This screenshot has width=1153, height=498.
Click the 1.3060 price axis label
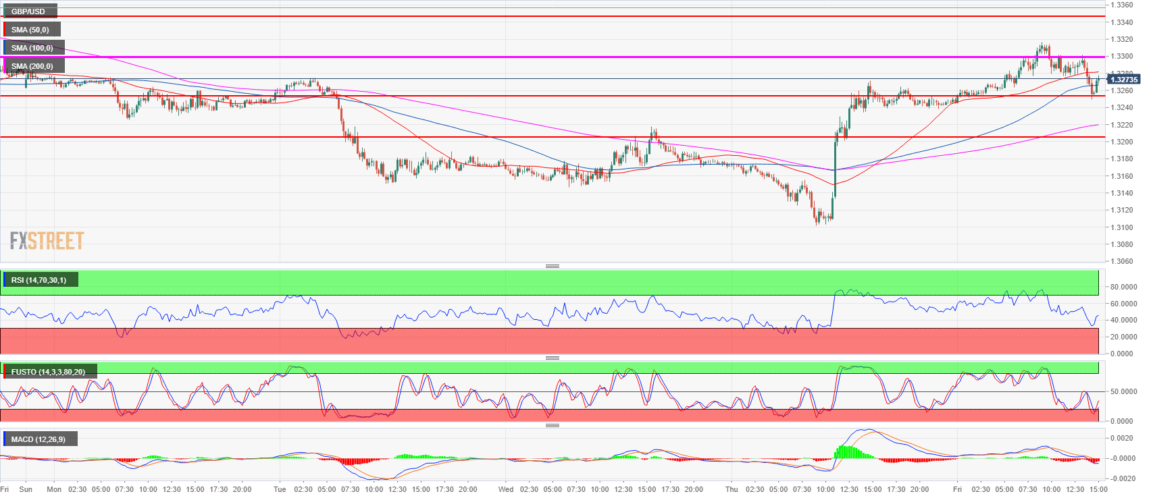click(x=1122, y=261)
